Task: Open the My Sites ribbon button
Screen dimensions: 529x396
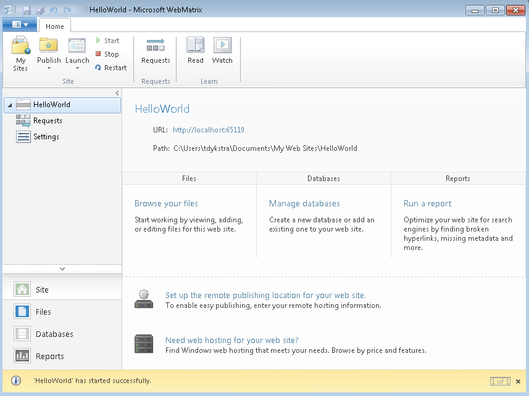Action: coord(21,54)
